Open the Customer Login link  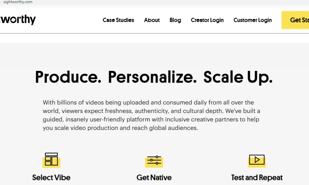coord(253,20)
